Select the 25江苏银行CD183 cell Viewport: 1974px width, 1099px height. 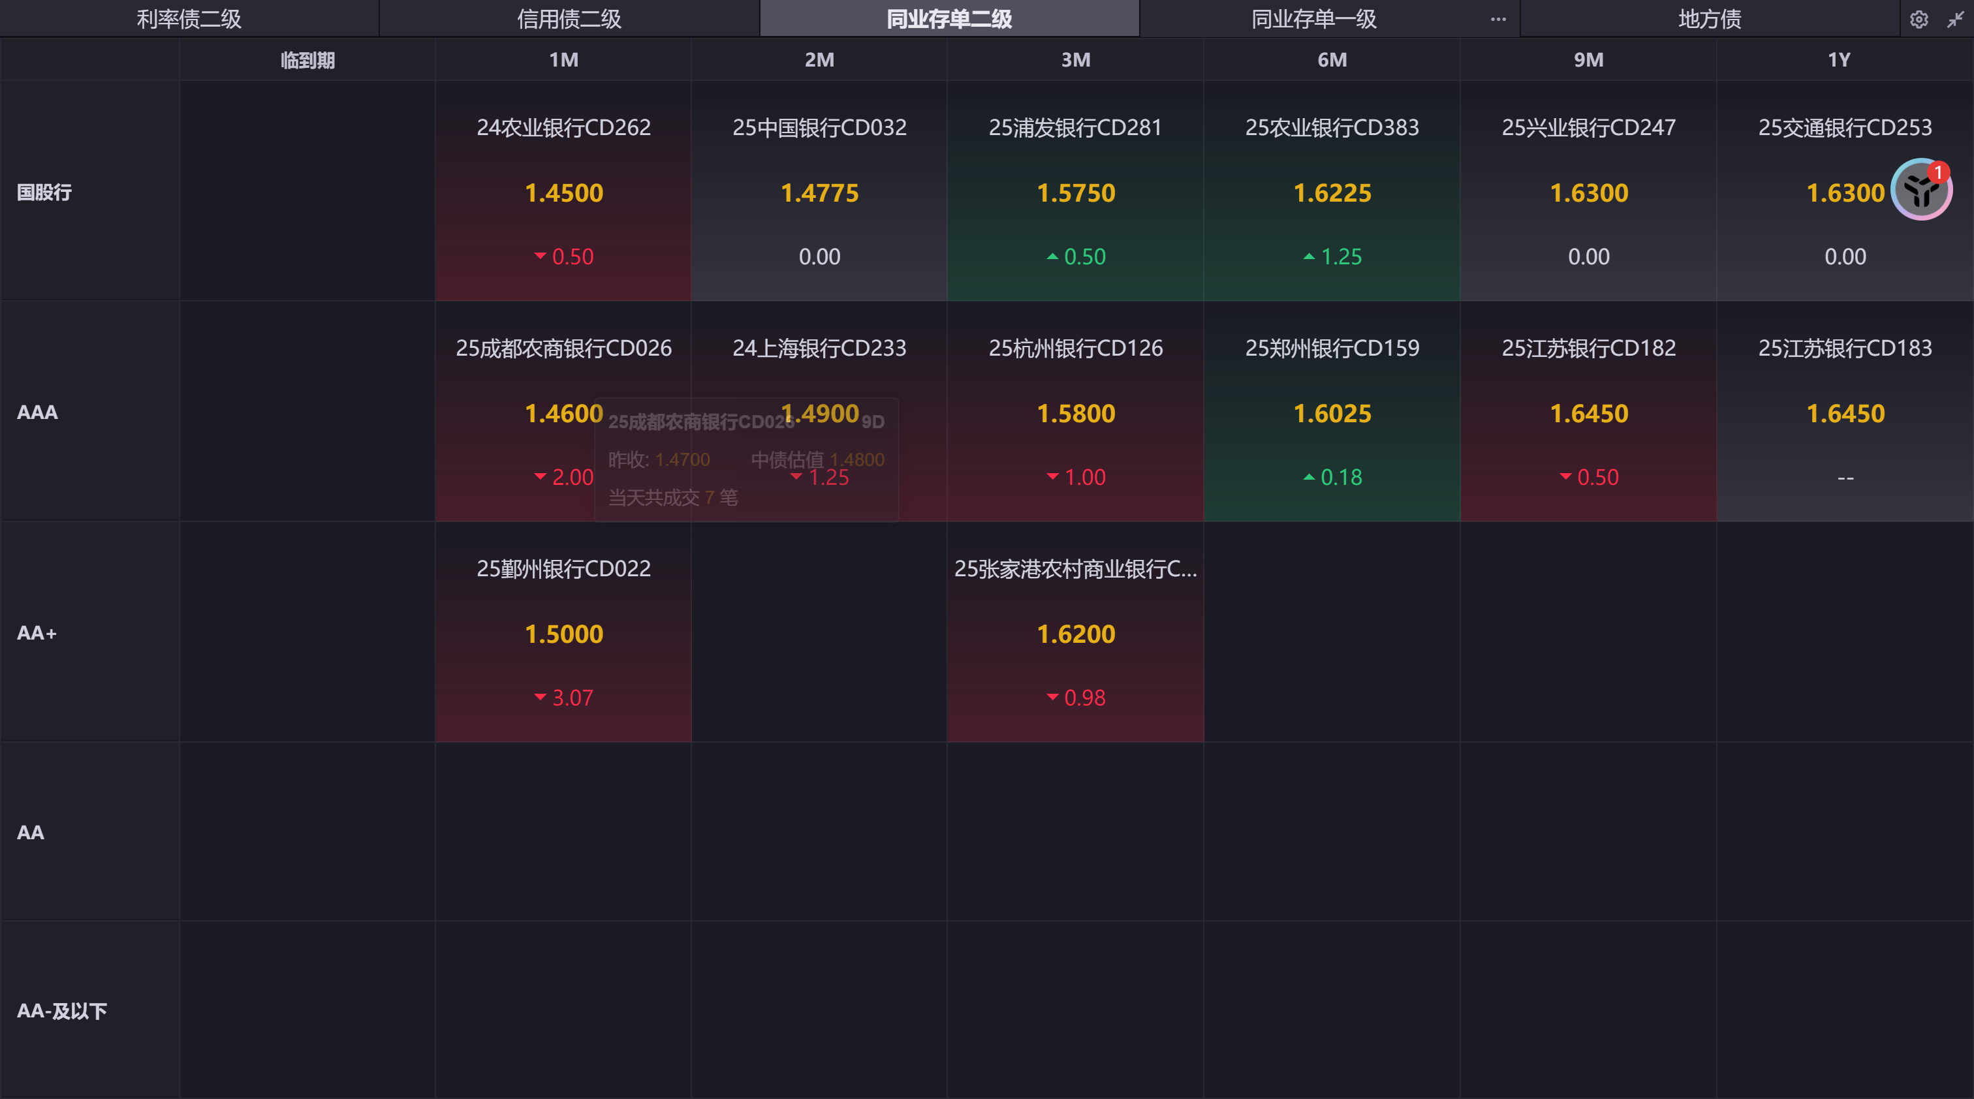[x=1845, y=412]
